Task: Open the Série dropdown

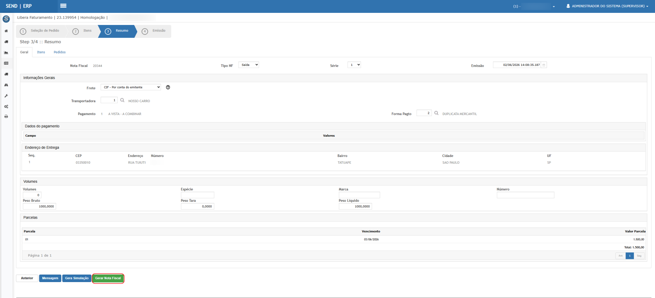Action: (354, 65)
